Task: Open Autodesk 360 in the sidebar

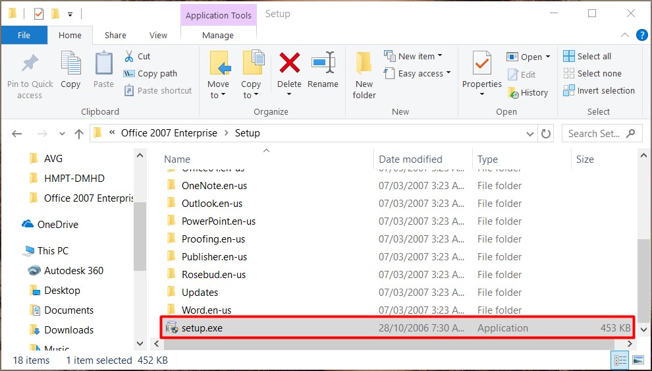Action: [x=66, y=271]
